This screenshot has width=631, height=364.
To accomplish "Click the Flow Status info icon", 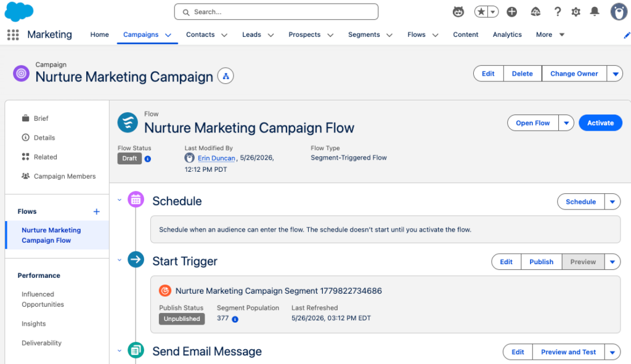I will click(148, 159).
